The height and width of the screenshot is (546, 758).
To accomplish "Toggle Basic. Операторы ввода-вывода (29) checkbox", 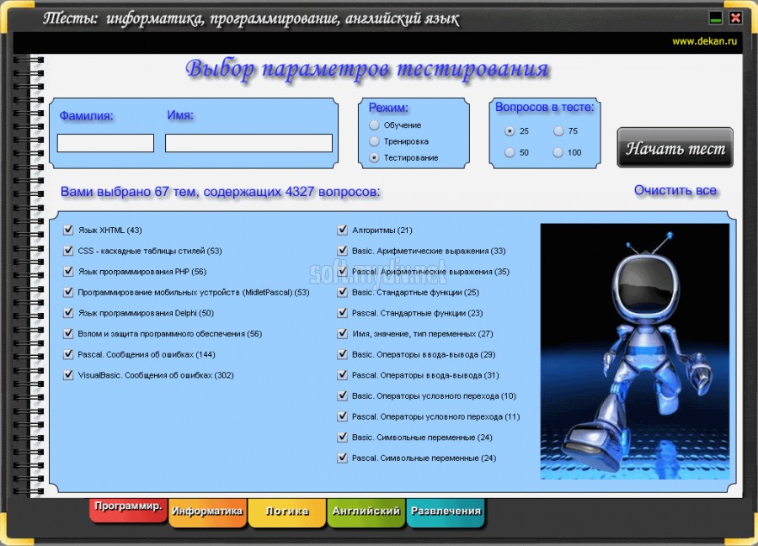I will pyautogui.click(x=342, y=354).
